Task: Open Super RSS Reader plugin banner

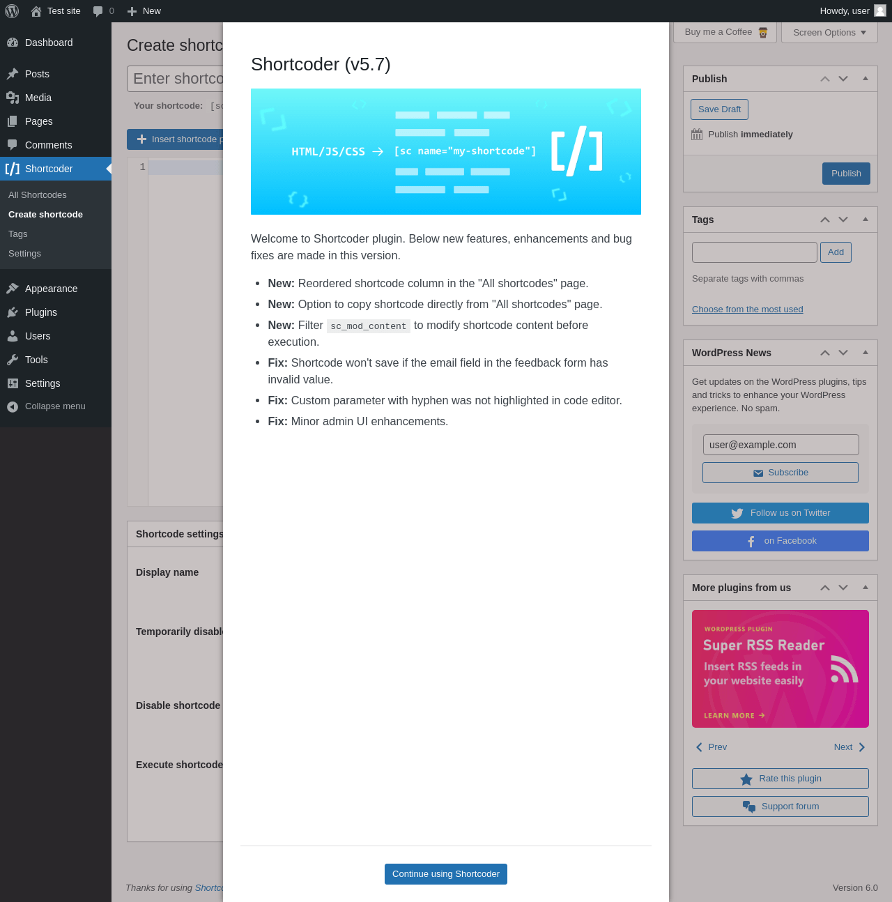Action: [x=780, y=669]
